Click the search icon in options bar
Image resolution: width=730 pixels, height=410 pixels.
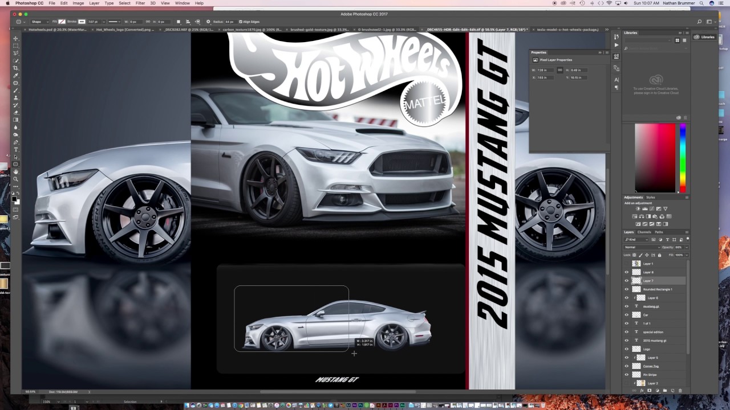[x=700, y=22]
